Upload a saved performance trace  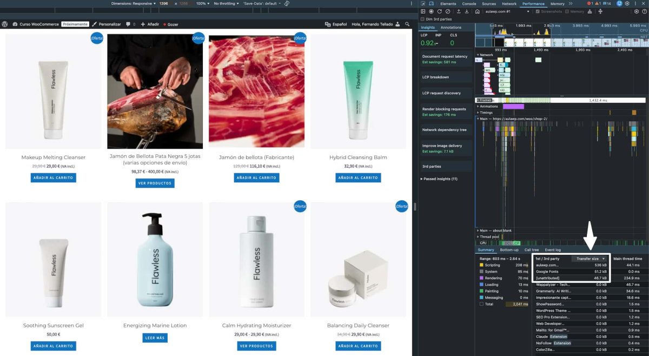tap(459, 11)
